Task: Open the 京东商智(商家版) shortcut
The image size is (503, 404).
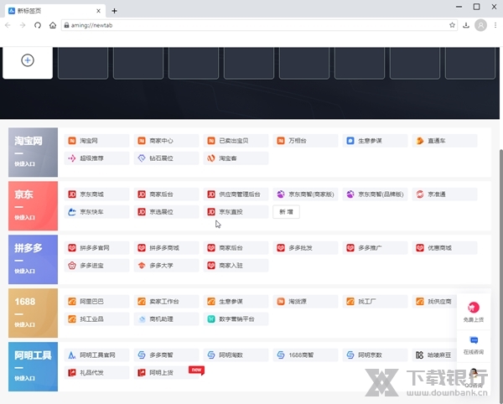Action: (x=305, y=194)
